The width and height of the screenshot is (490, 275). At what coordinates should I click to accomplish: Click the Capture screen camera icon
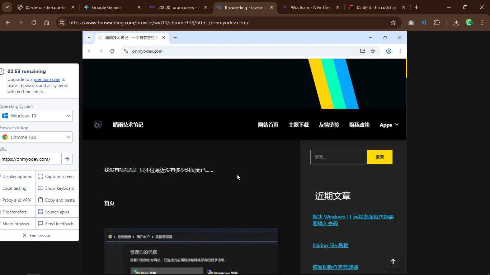point(41,177)
